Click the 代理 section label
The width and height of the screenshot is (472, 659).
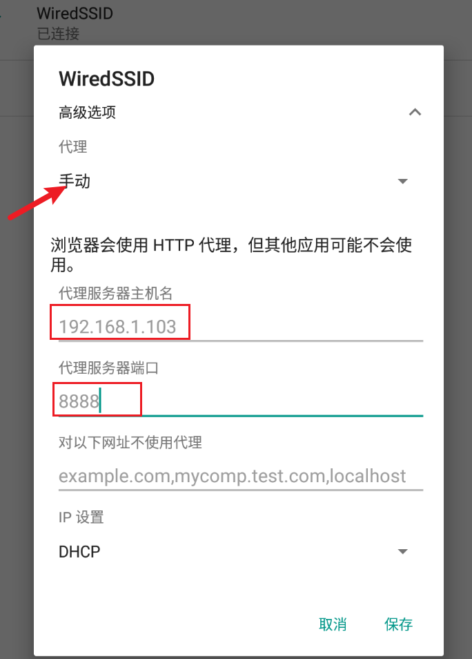[x=72, y=146]
